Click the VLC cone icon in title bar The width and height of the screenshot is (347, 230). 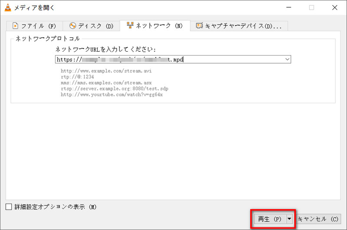coord(8,7)
